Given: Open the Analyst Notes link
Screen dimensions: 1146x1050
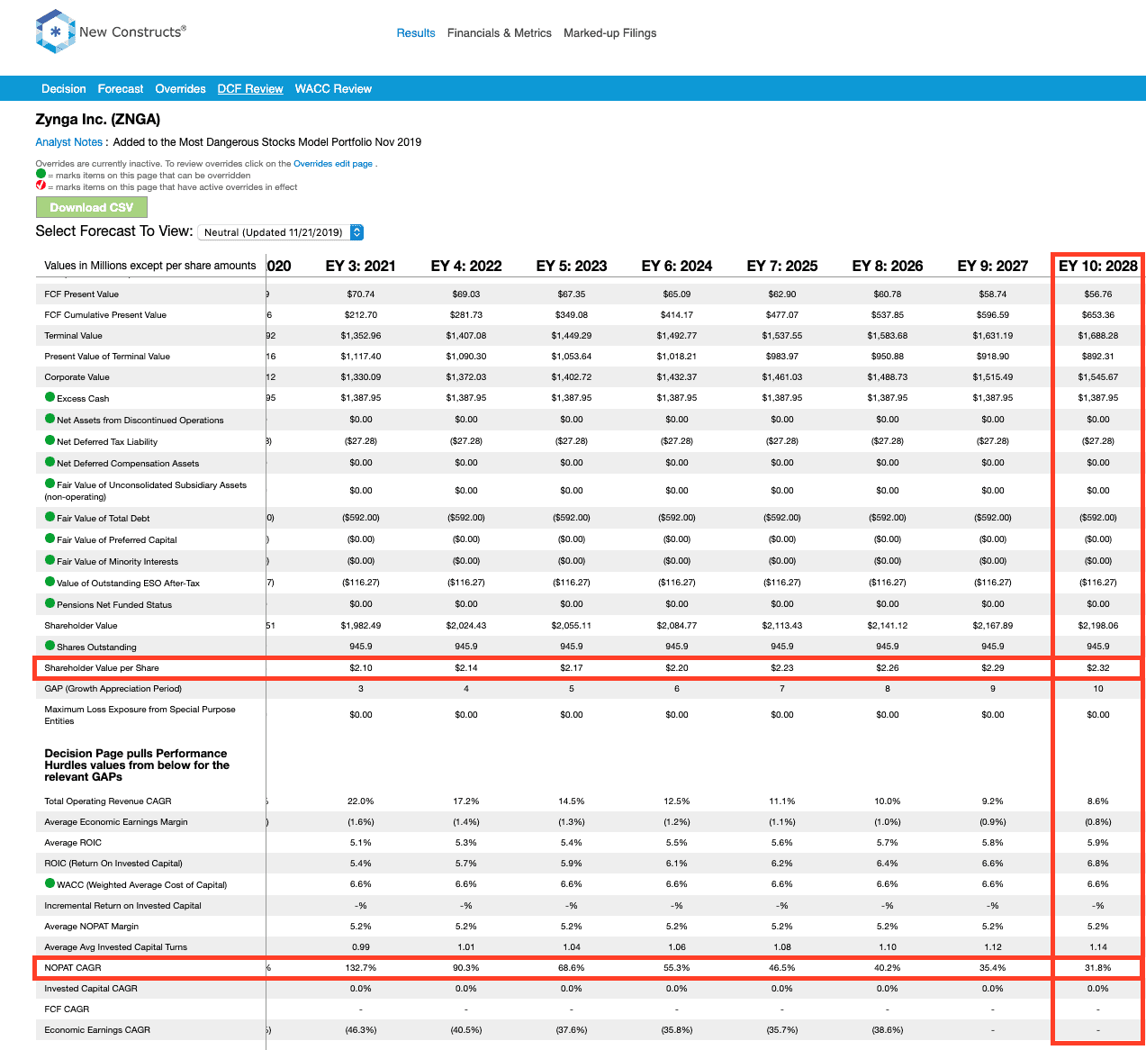Looking at the screenshot, I should (x=68, y=142).
